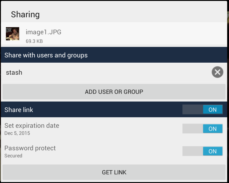The image size is (229, 183).
Task: Select the stash user entry
Action: pos(14,73)
